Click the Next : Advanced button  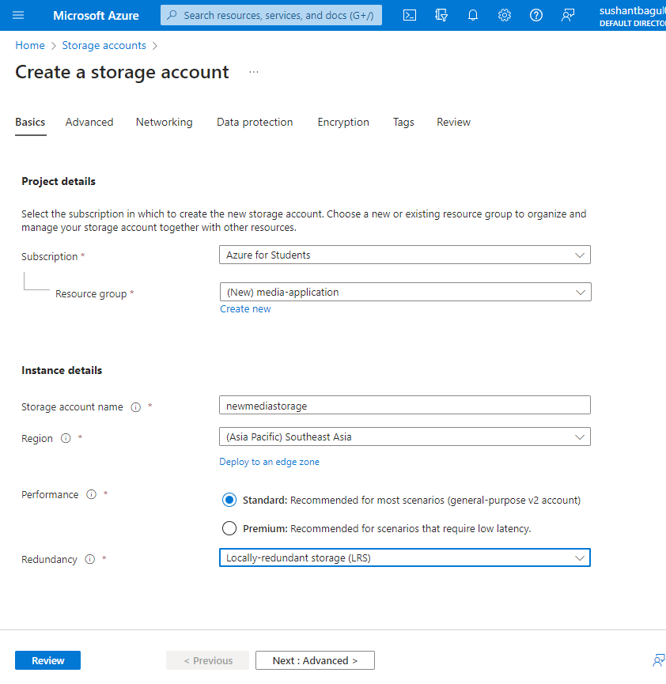tap(315, 661)
